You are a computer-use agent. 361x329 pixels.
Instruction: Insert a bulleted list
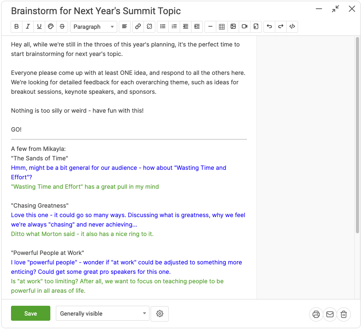click(x=163, y=27)
